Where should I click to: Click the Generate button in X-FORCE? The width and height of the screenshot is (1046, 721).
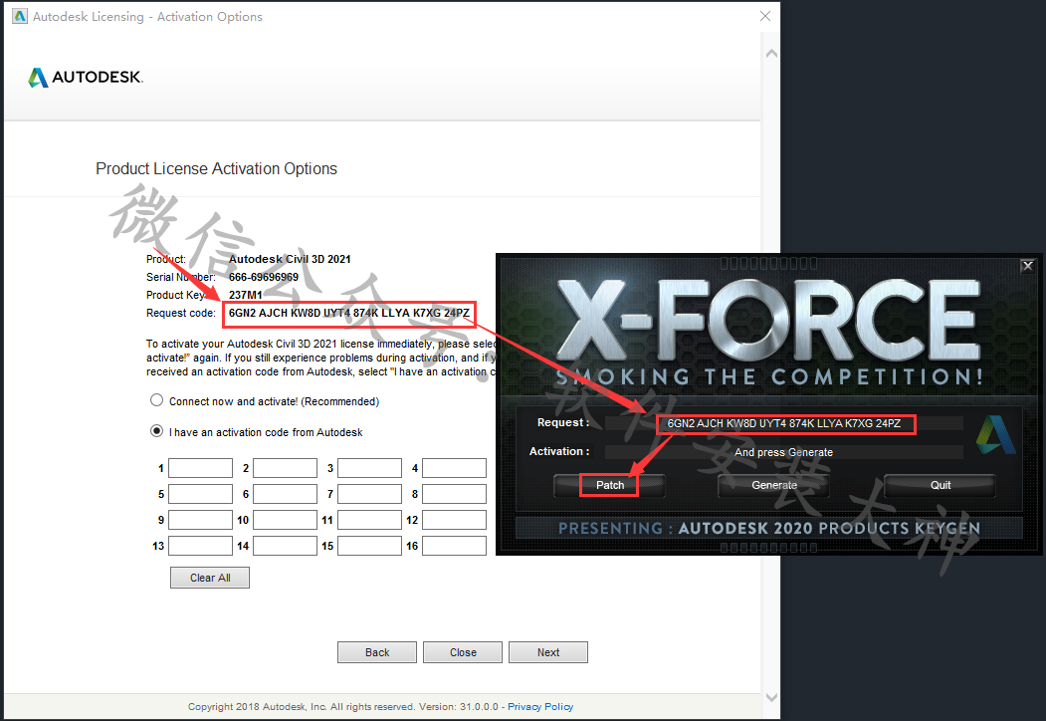click(x=774, y=485)
